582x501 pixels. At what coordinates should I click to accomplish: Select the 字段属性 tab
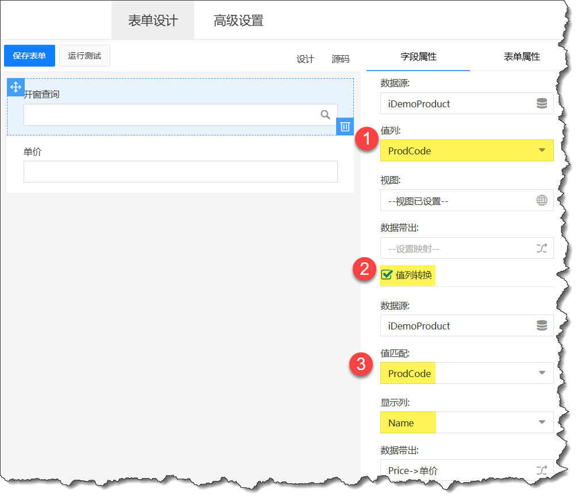(418, 56)
